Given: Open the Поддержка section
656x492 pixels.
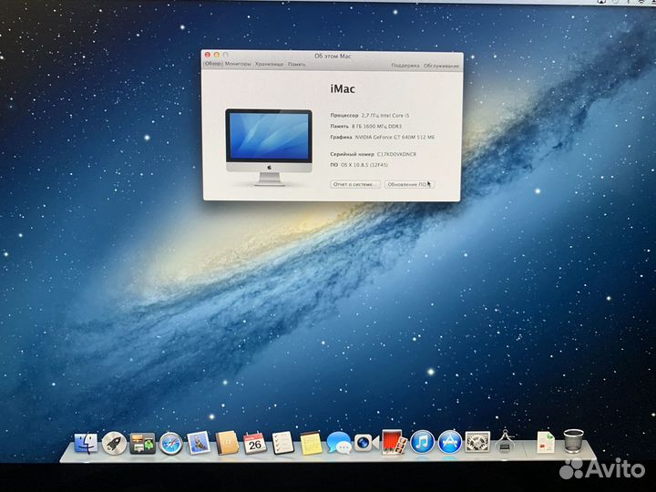Looking at the screenshot, I should (x=405, y=66).
